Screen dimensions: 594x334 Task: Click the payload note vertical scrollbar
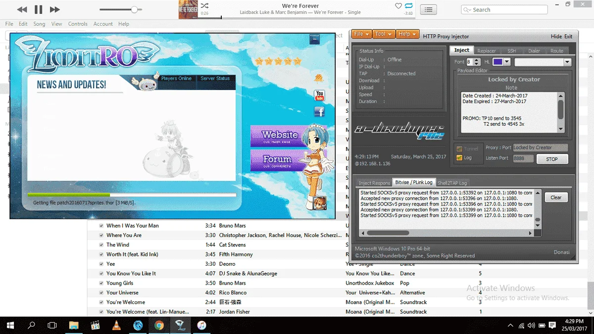point(561,112)
